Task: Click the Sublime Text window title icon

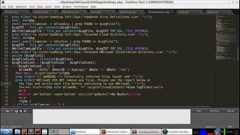Action: (x=3, y=2)
